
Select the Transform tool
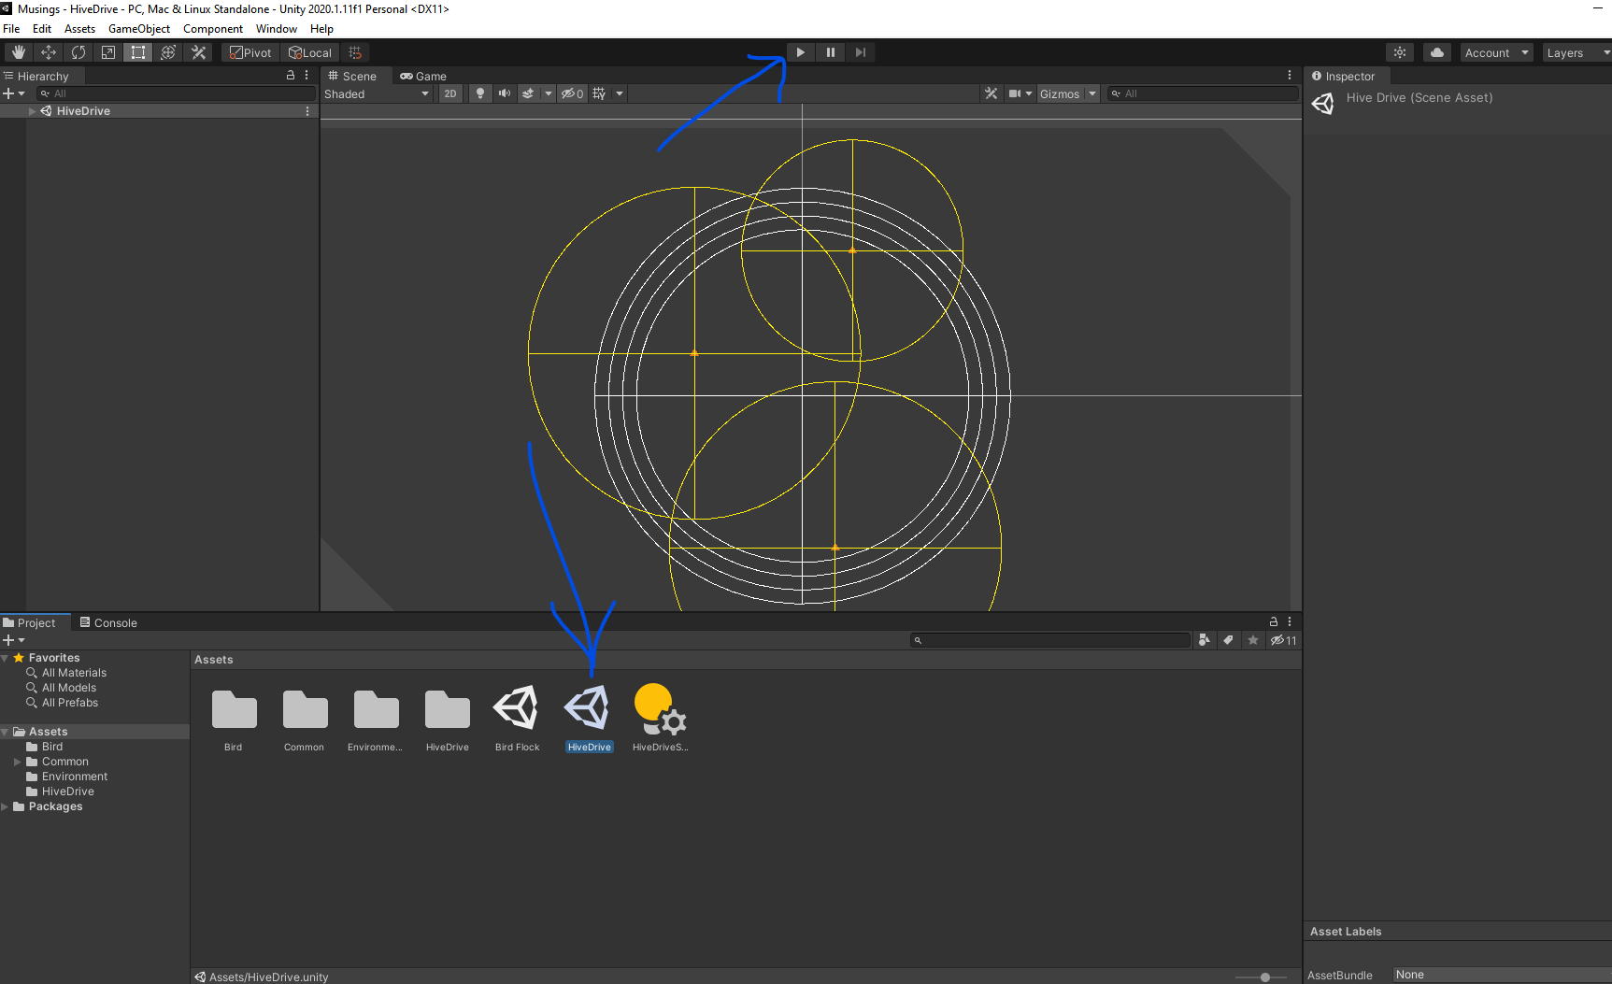pyautogui.click(x=168, y=52)
